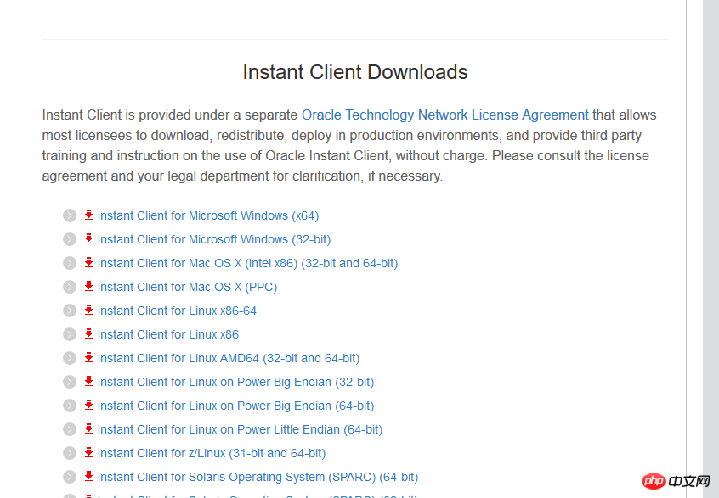Click red download icon for Linux AMD64

coord(89,357)
